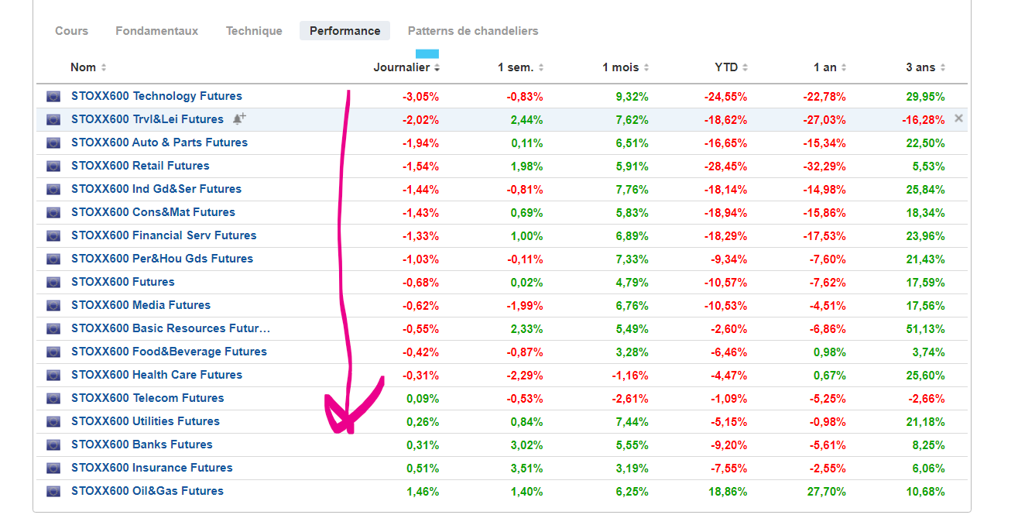Open STOXX600 Health Care Futures
The image size is (1018, 532).
pos(156,375)
